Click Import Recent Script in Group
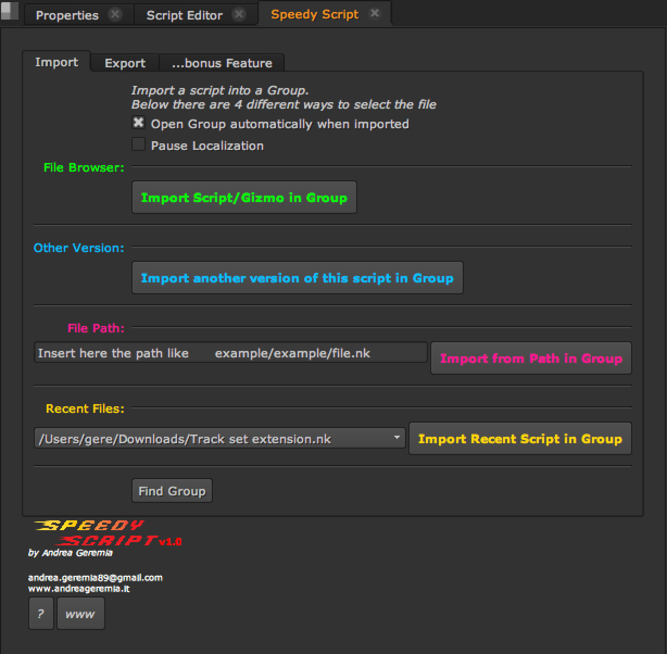Screen dimensions: 667x654 (x=520, y=438)
